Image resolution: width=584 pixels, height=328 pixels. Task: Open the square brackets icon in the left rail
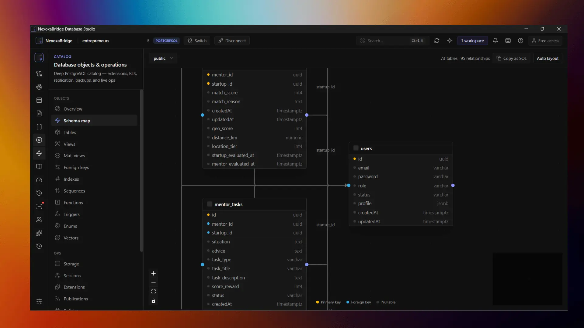(x=39, y=127)
